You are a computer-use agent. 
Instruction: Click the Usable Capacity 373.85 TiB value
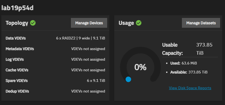(x=204, y=49)
